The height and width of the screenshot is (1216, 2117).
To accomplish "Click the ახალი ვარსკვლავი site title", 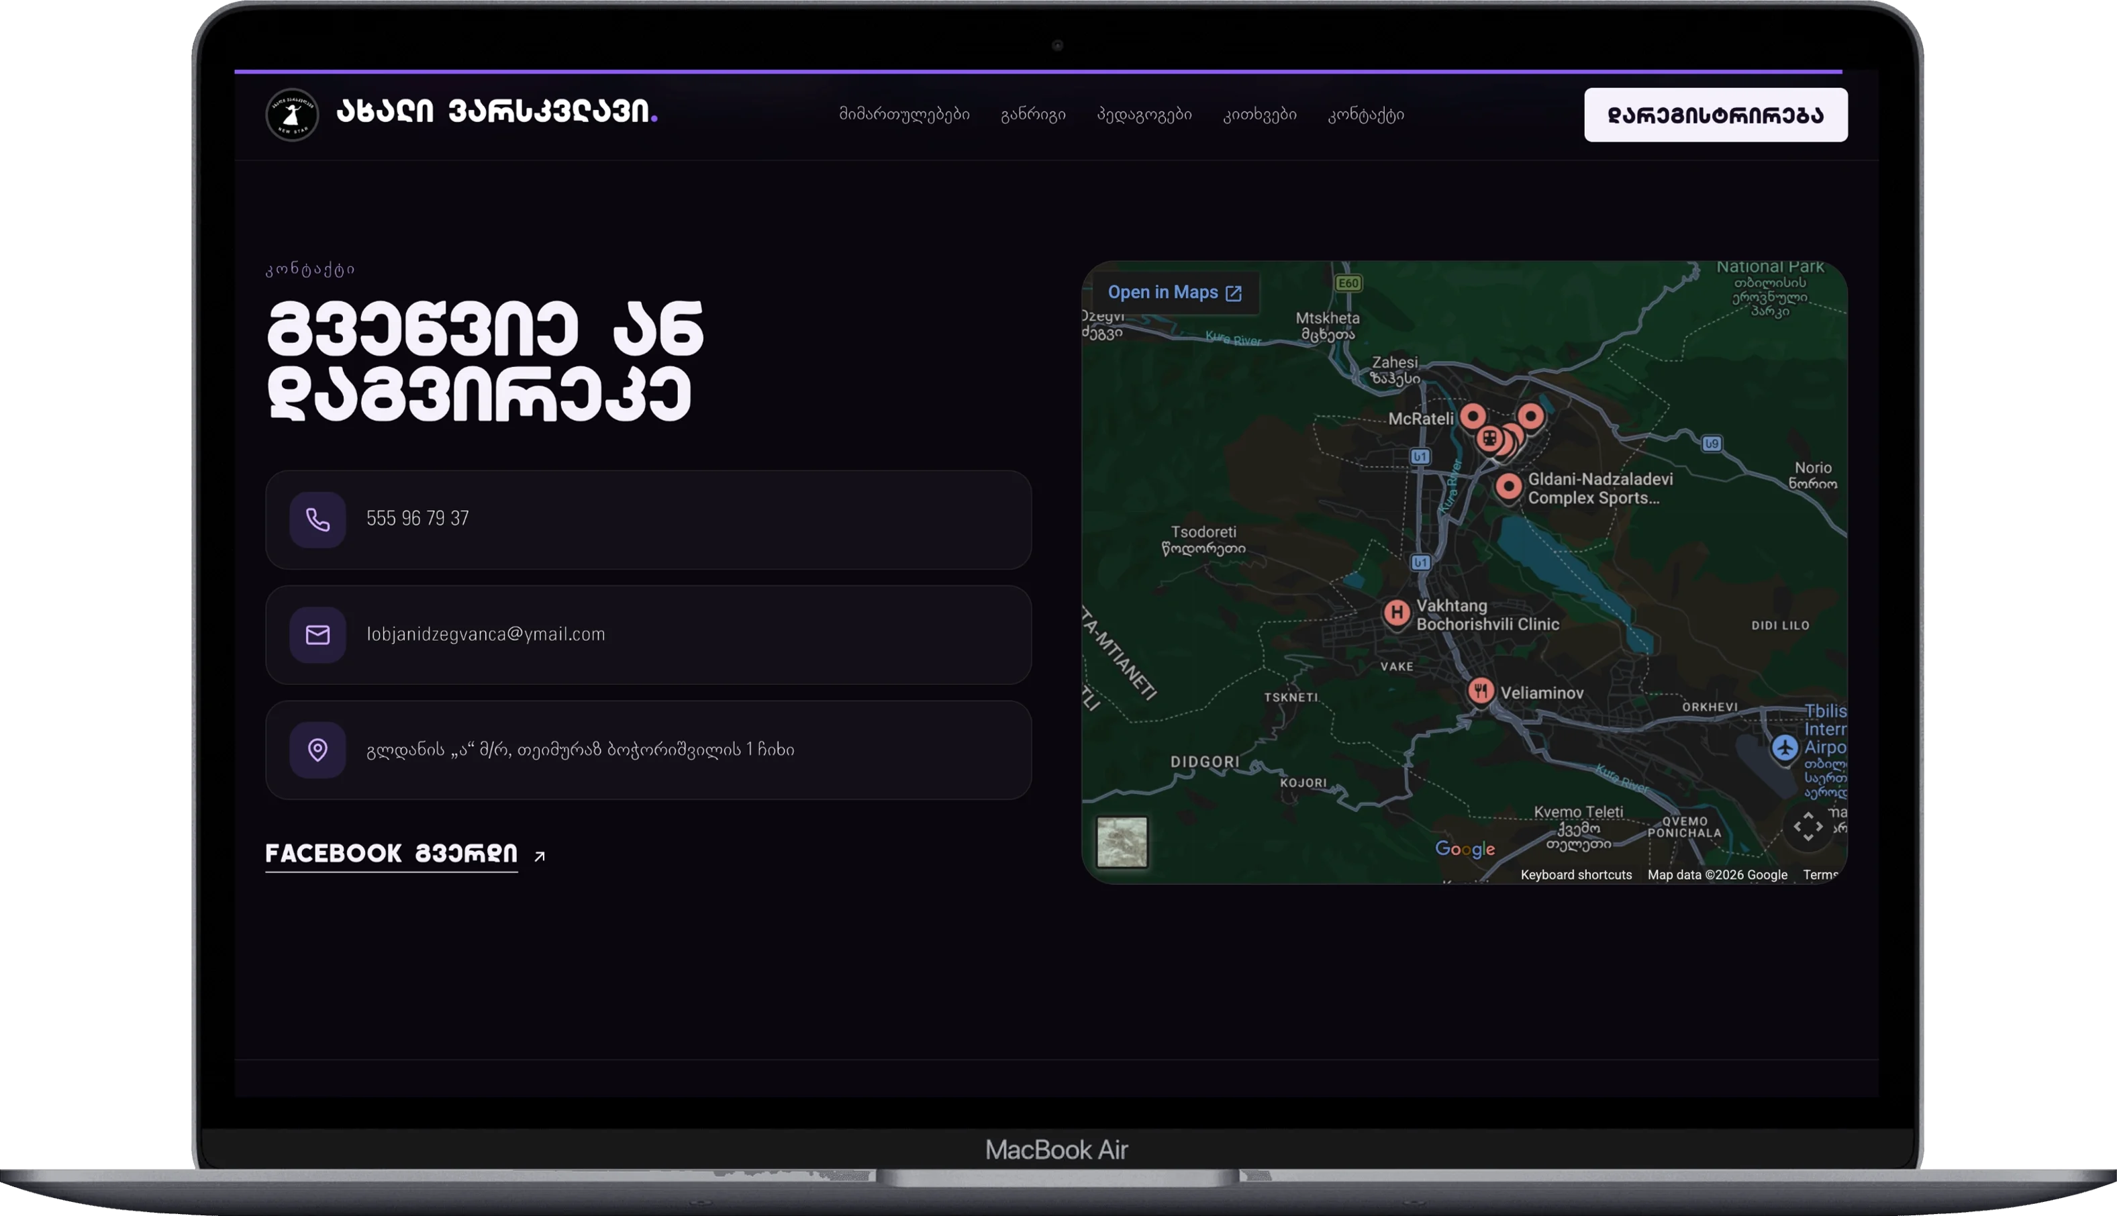I will coord(496,111).
